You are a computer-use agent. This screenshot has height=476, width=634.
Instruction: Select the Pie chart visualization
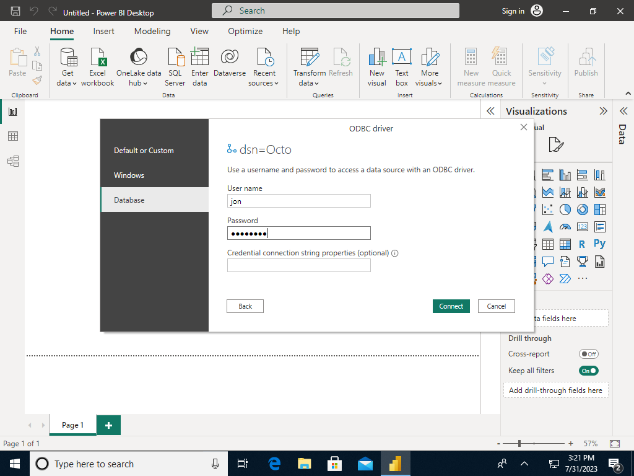click(565, 209)
